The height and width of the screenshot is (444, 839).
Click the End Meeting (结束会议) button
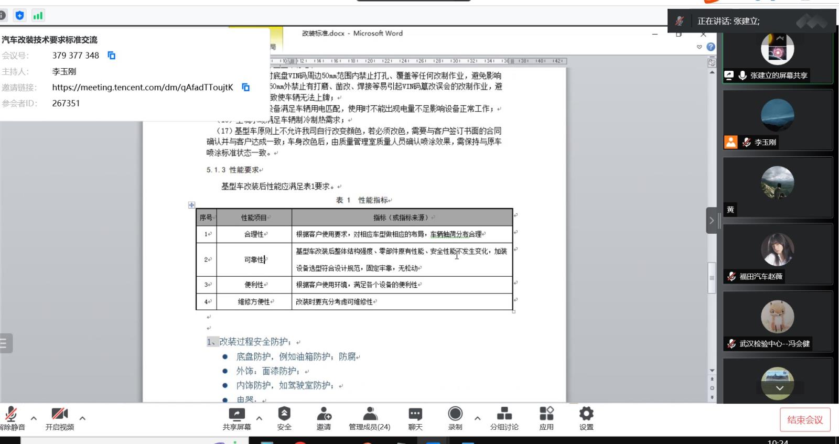(805, 420)
